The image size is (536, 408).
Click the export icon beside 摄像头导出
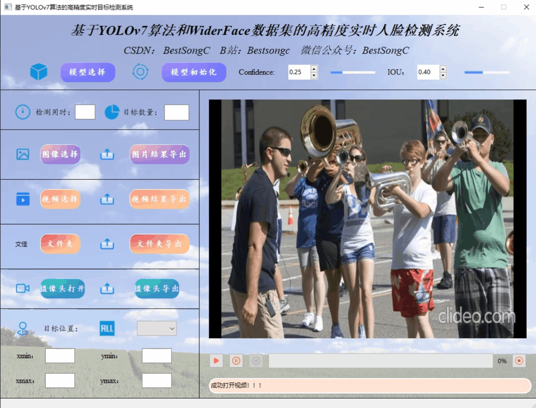(107, 289)
